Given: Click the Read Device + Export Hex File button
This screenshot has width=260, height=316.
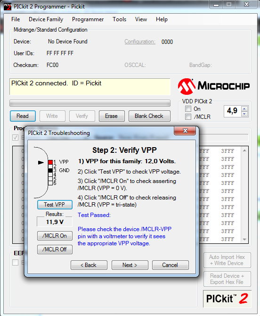Looking at the screenshot, I should [227, 279].
